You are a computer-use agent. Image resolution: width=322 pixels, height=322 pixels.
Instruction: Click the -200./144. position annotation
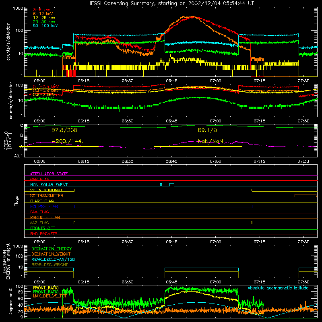pyautogui.click(x=68, y=141)
